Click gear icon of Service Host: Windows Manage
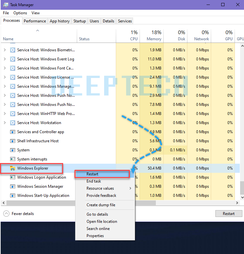Screen dimensions: 244x254 tap(12, 86)
